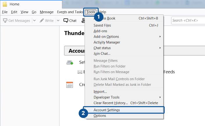The width and height of the screenshot is (205, 126).
Task: Click the Search Ctrl+K field
Action: [x=188, y=21]
